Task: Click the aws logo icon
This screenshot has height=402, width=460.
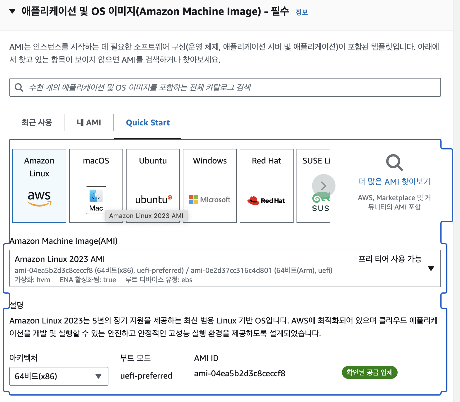Action: click(x=39, y=199)
